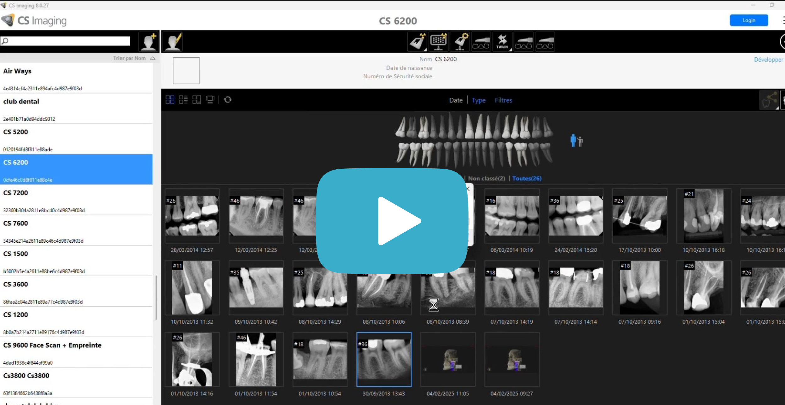
Task: Switch to slideshow carousel view
Action: (x=210, y=100)
